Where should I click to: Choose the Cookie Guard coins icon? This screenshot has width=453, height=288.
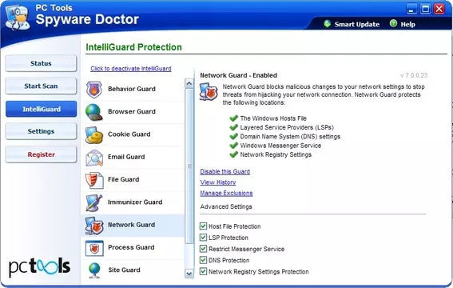(x=94, y=134)
